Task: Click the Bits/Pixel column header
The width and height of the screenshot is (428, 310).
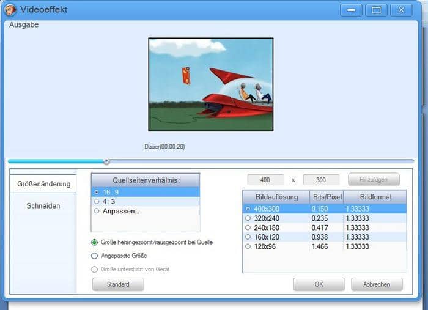Action: point(327,197)
